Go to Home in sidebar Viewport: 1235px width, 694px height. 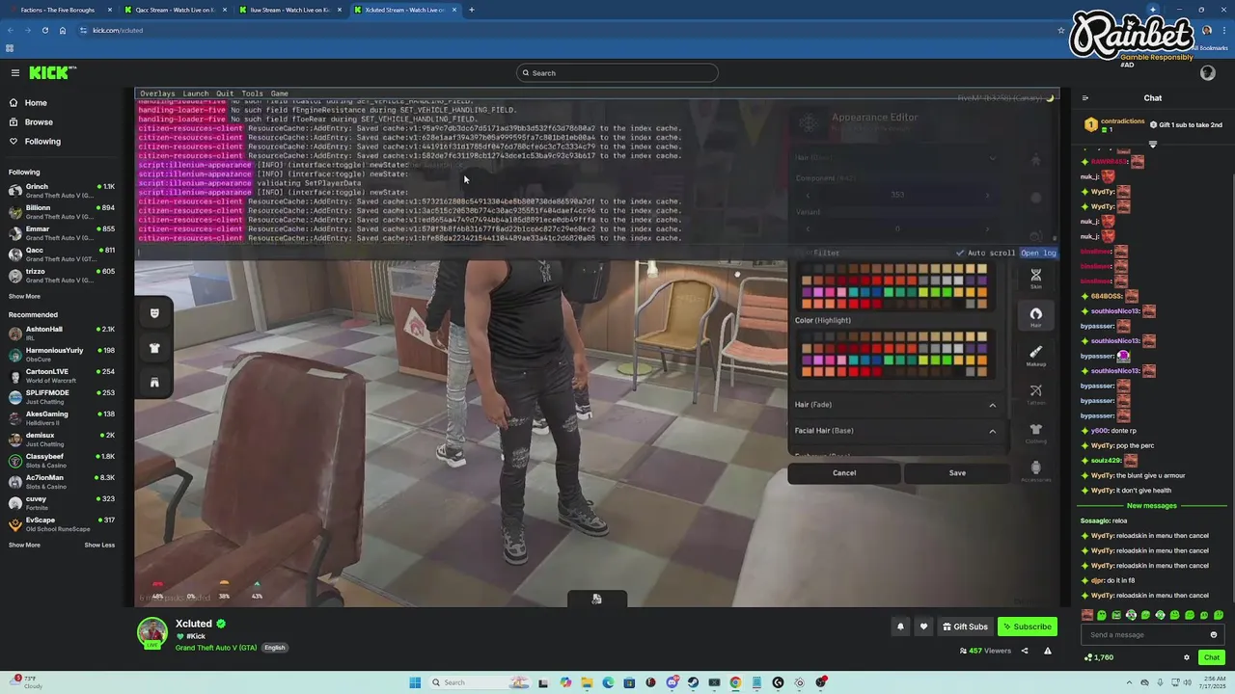pos(36,103)
